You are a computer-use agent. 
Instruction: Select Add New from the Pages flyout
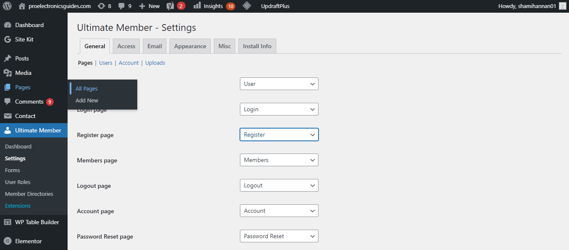point(87,100)
